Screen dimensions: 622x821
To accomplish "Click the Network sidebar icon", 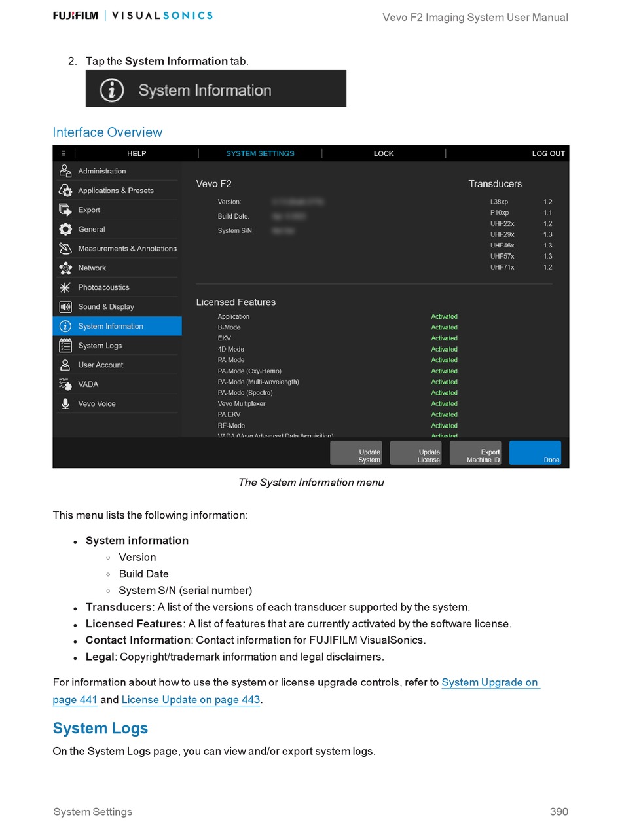I will click(65, 268).
